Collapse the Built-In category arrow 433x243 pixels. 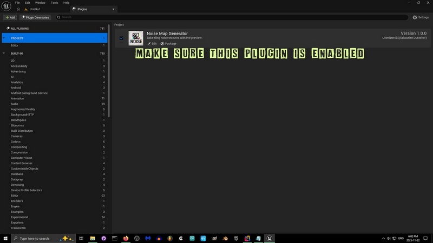click(4, 53)
